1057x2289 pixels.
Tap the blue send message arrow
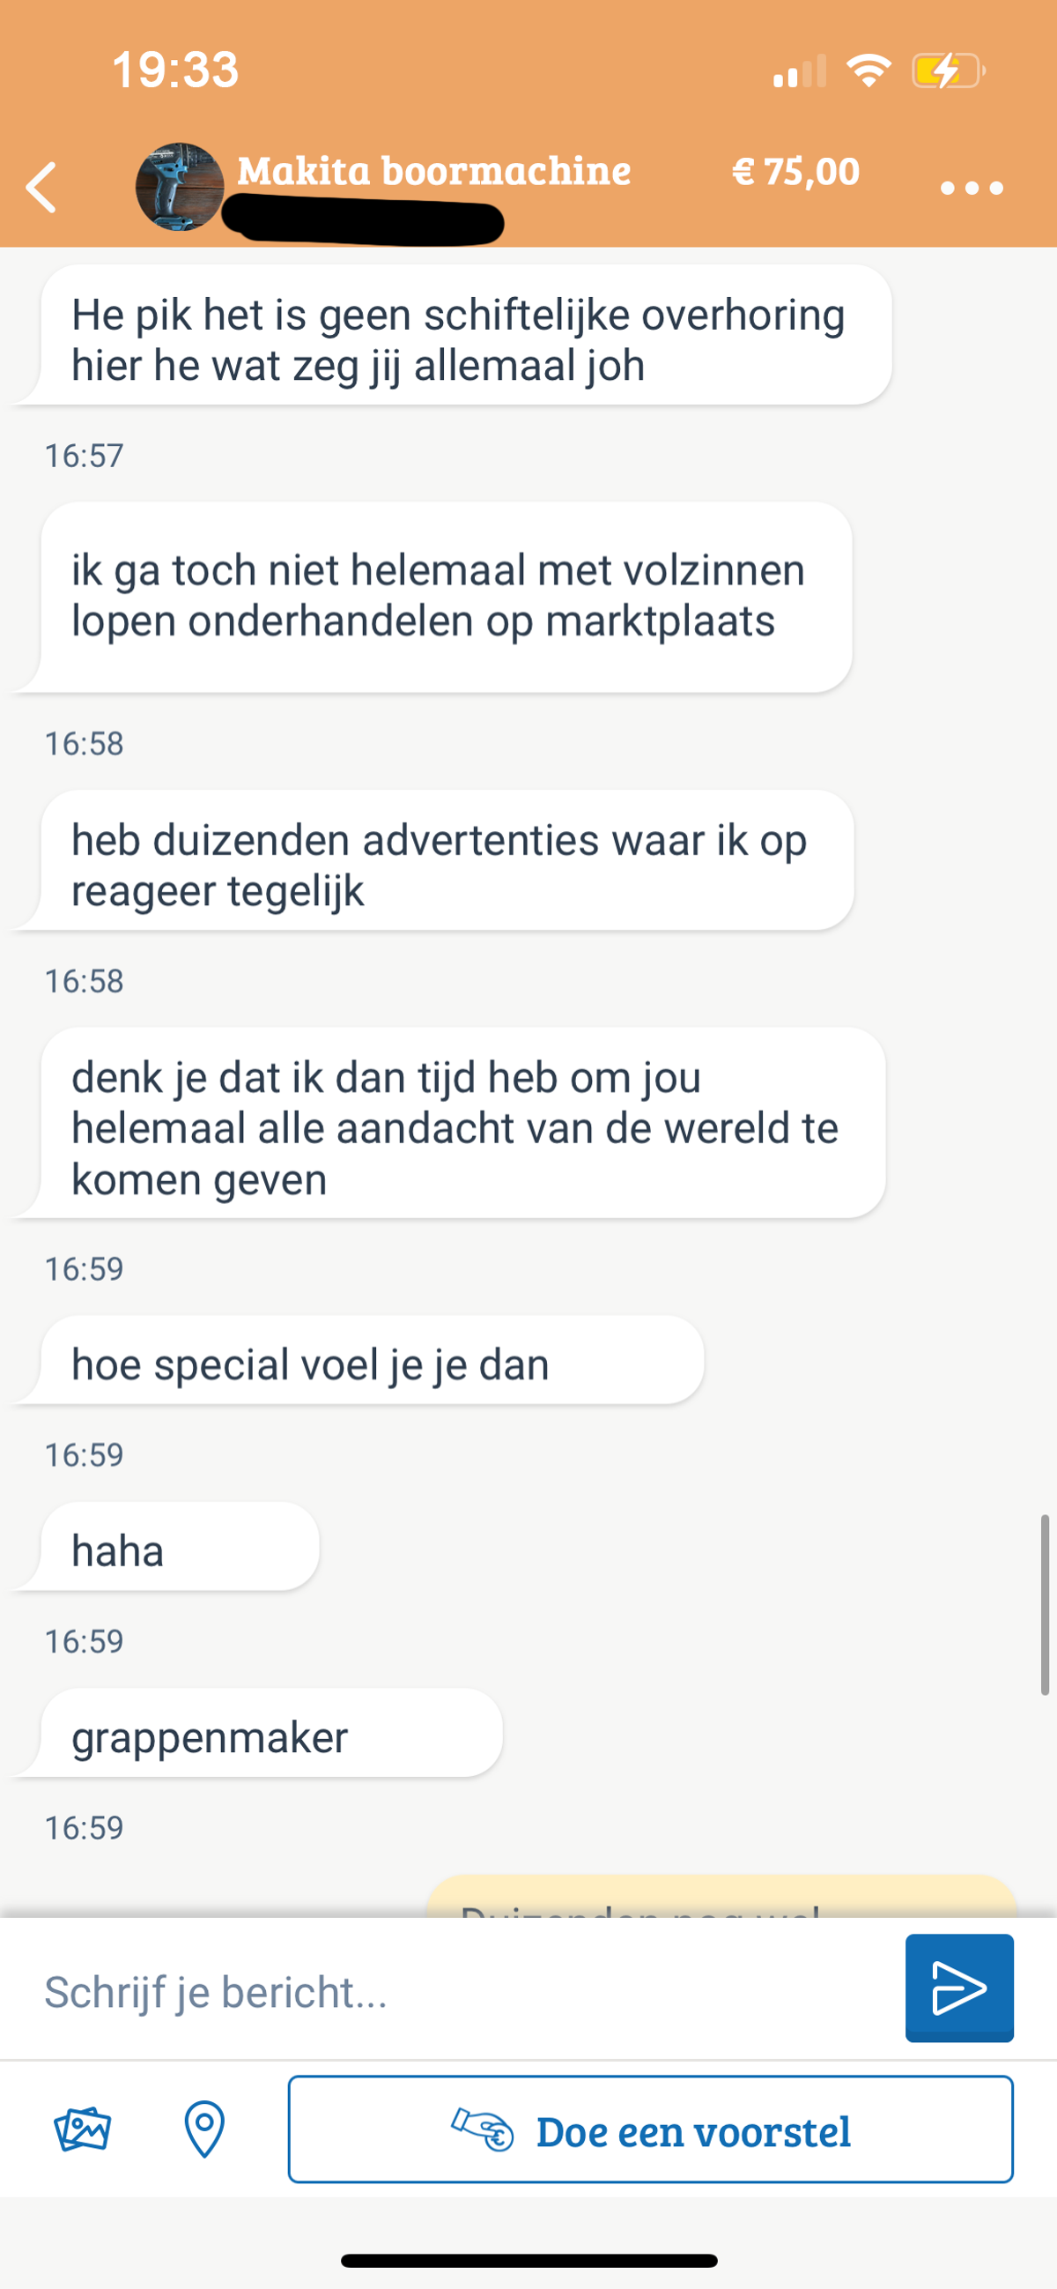[959, 1988]
